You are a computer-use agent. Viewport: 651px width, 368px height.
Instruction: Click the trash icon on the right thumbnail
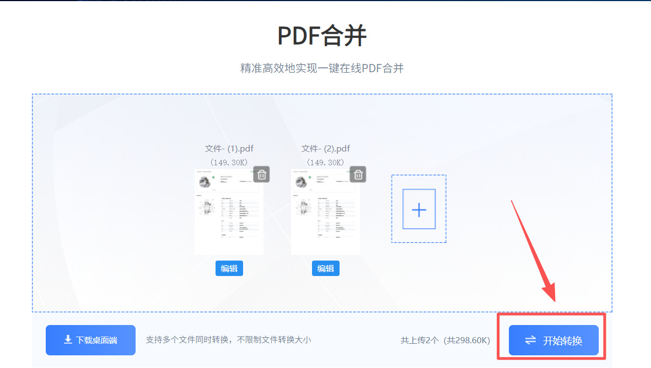pos(358,174)
